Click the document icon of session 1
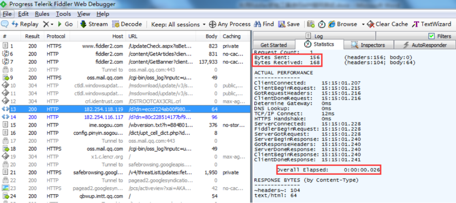456x203 pixels. click(x=5, y=46)
